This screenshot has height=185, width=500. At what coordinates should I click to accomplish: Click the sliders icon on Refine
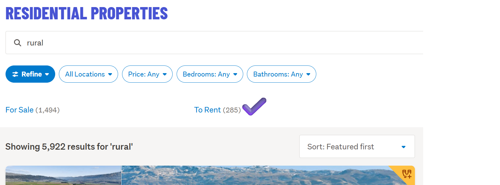(x=15, y=74)
